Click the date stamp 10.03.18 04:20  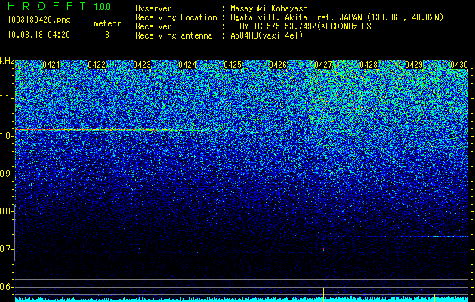(x=39, y=35)
